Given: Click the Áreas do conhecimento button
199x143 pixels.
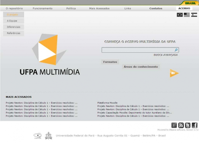Looking at the screenshot, I should (141, 67).
